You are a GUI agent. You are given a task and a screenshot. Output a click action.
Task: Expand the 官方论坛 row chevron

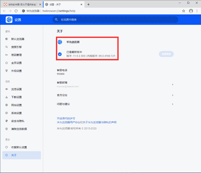tap(173, 95)
